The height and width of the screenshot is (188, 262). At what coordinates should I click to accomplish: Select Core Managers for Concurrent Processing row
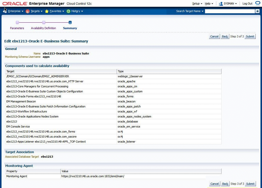[x=113, y=86]
